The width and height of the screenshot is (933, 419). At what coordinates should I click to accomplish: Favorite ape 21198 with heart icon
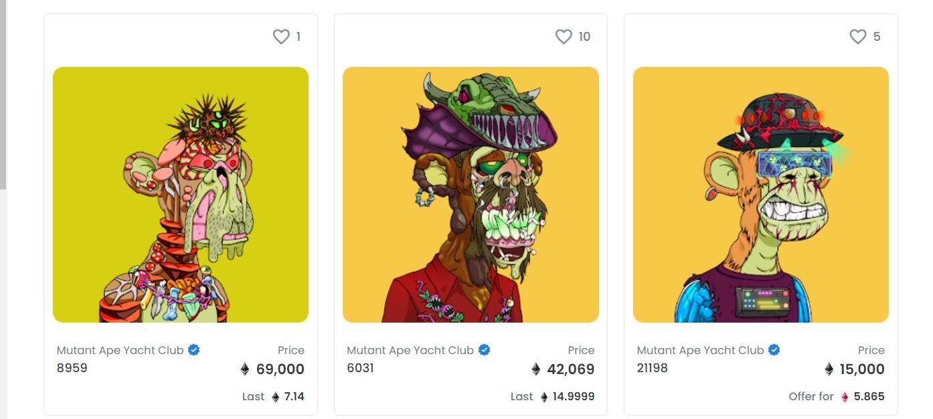tap(858, 37)
